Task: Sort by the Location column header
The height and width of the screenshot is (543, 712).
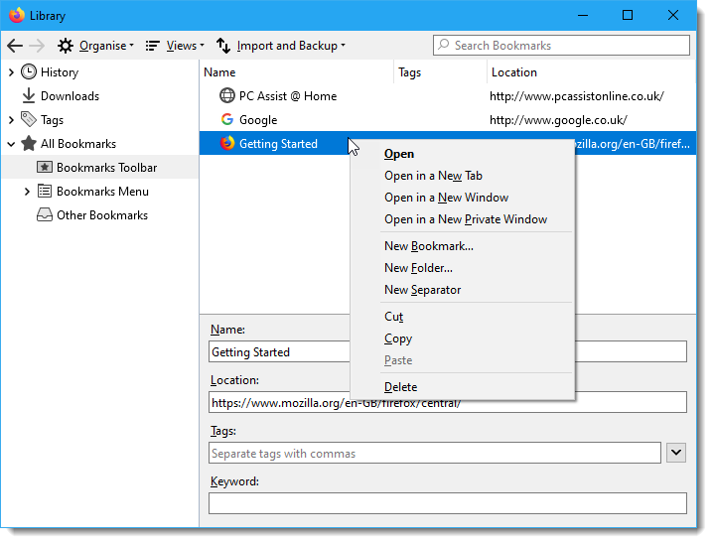Action: [x=591, y=72]
